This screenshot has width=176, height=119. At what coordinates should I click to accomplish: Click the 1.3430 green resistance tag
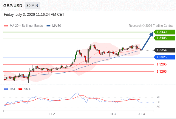click(164, 32)
